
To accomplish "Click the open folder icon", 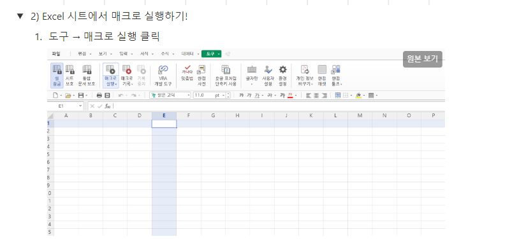I will click(x=68, y=96).
